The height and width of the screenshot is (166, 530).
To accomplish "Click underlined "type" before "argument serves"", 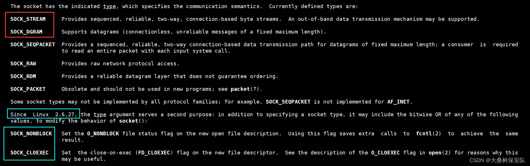I will [x=100, y=115].
